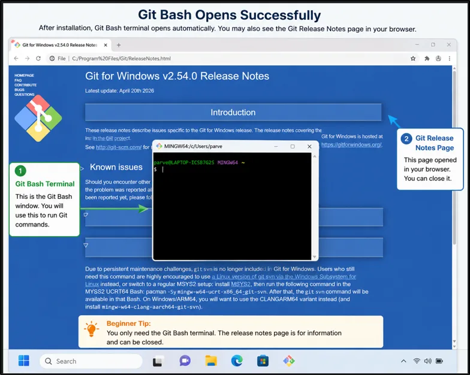The width and height of the screenshot is (470, 375).
Task: Open the CONTRIBUTE sidebar link
Action: [x=25, y=85]
